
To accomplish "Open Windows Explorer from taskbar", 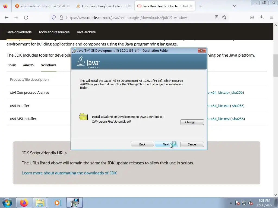I will (x=40, y=203).
